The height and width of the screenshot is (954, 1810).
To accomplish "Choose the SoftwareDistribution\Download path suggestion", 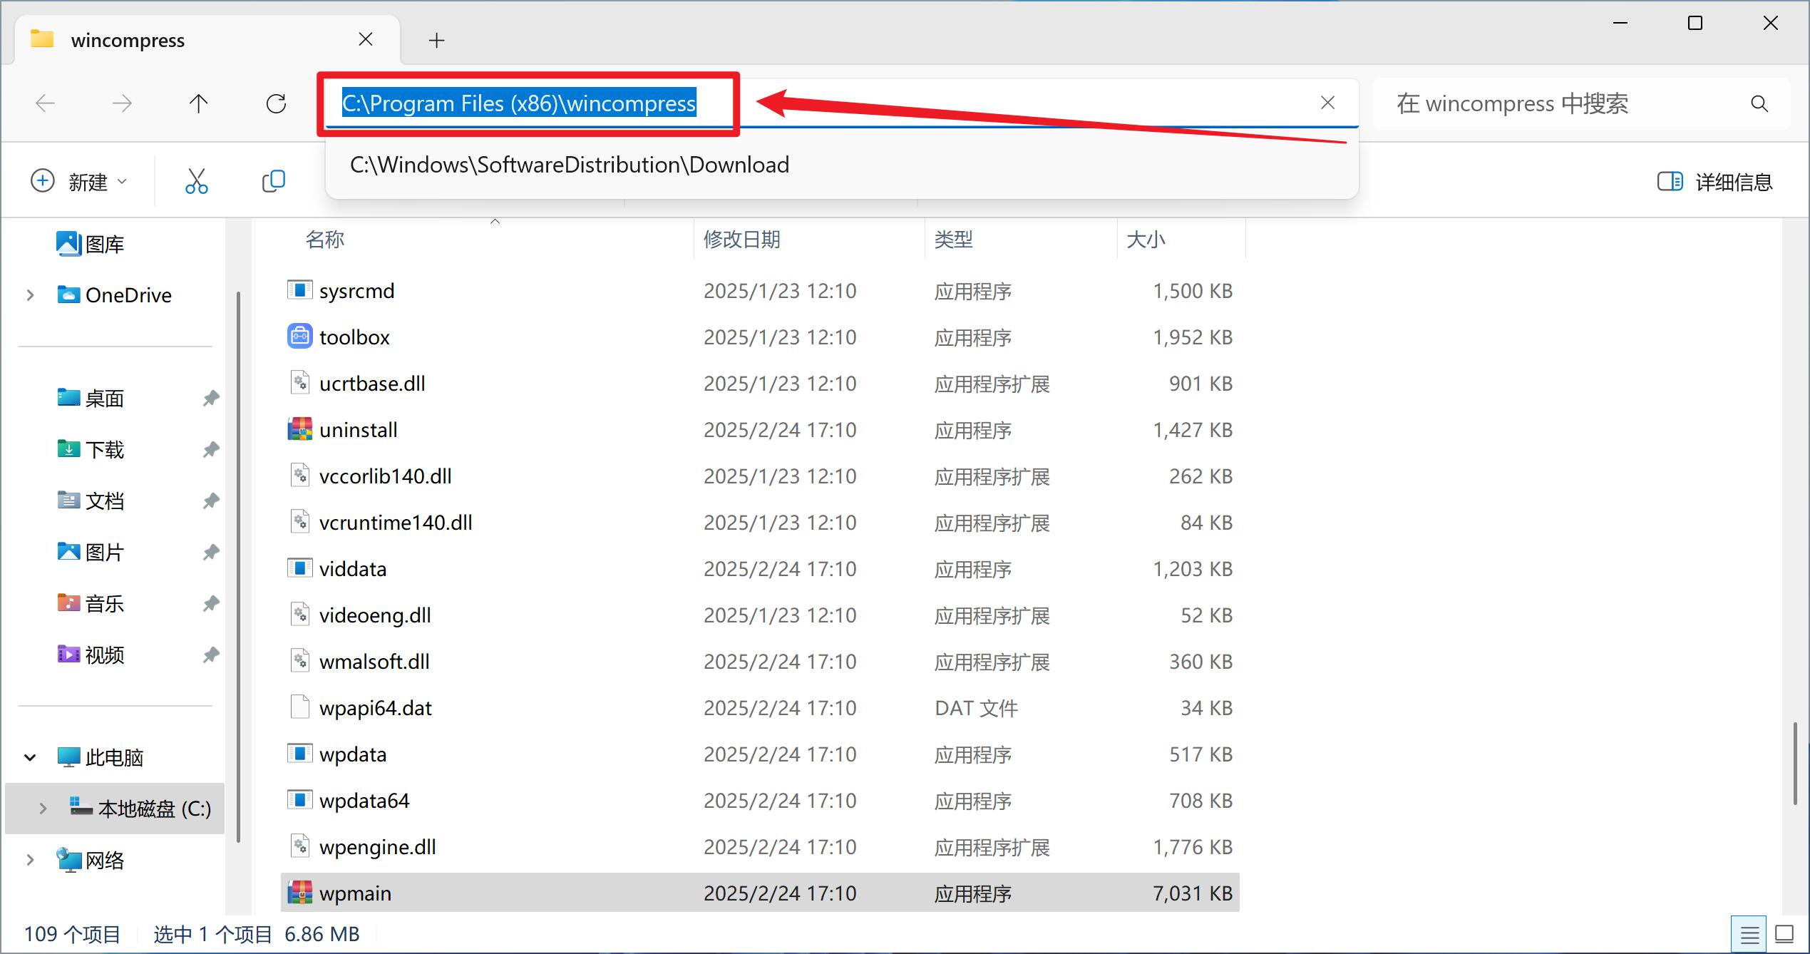I will click(x=569, y=165).
